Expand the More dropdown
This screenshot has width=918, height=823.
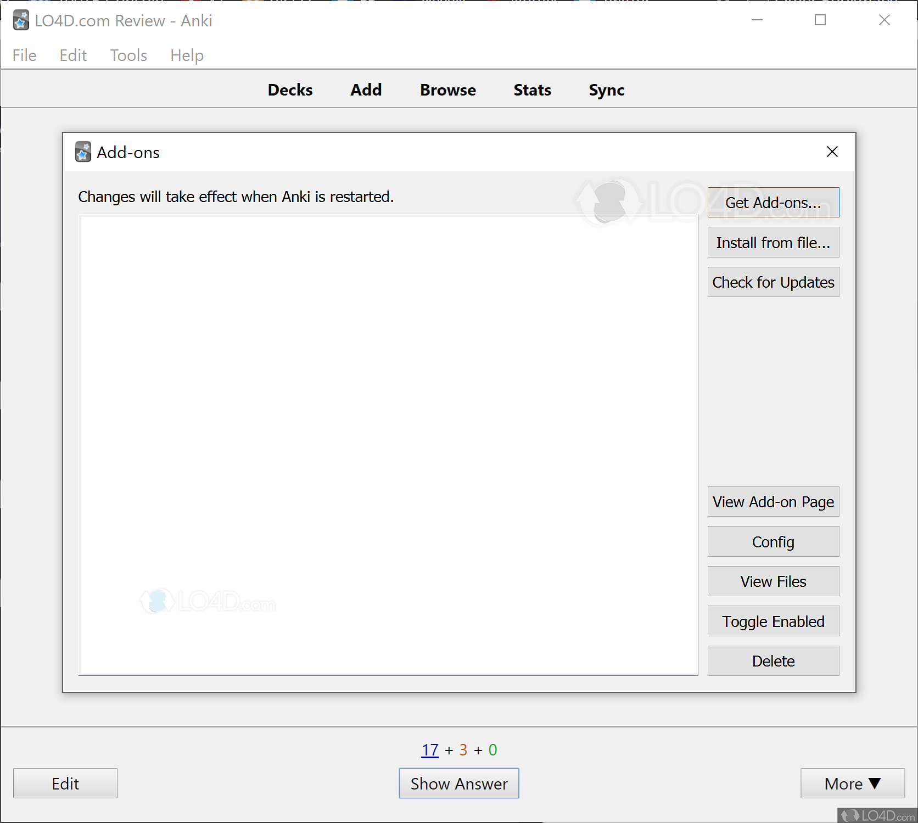point(852,783)
